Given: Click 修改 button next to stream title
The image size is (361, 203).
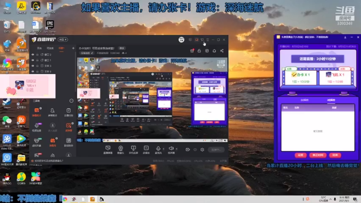Looking at the screenshot, I should [121, 48].
